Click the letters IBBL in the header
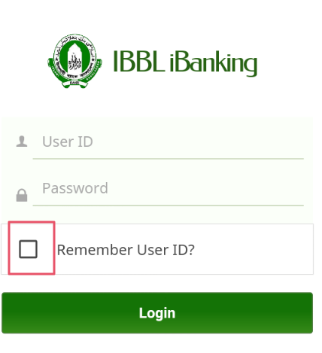The image size is (322, 353). (138, 61)
